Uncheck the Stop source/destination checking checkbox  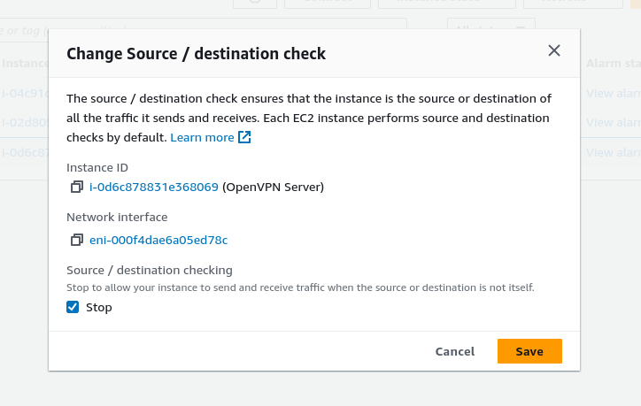(x=73, y=307)
